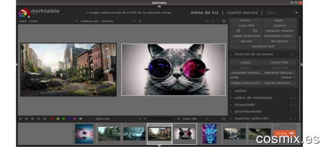
Task: Click the question mark help icon
Action: click(218, 21)
